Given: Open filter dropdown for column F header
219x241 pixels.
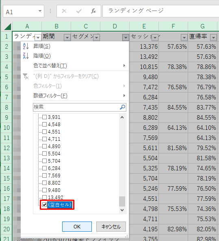Looking at the screenshot, I should [184, 37].
